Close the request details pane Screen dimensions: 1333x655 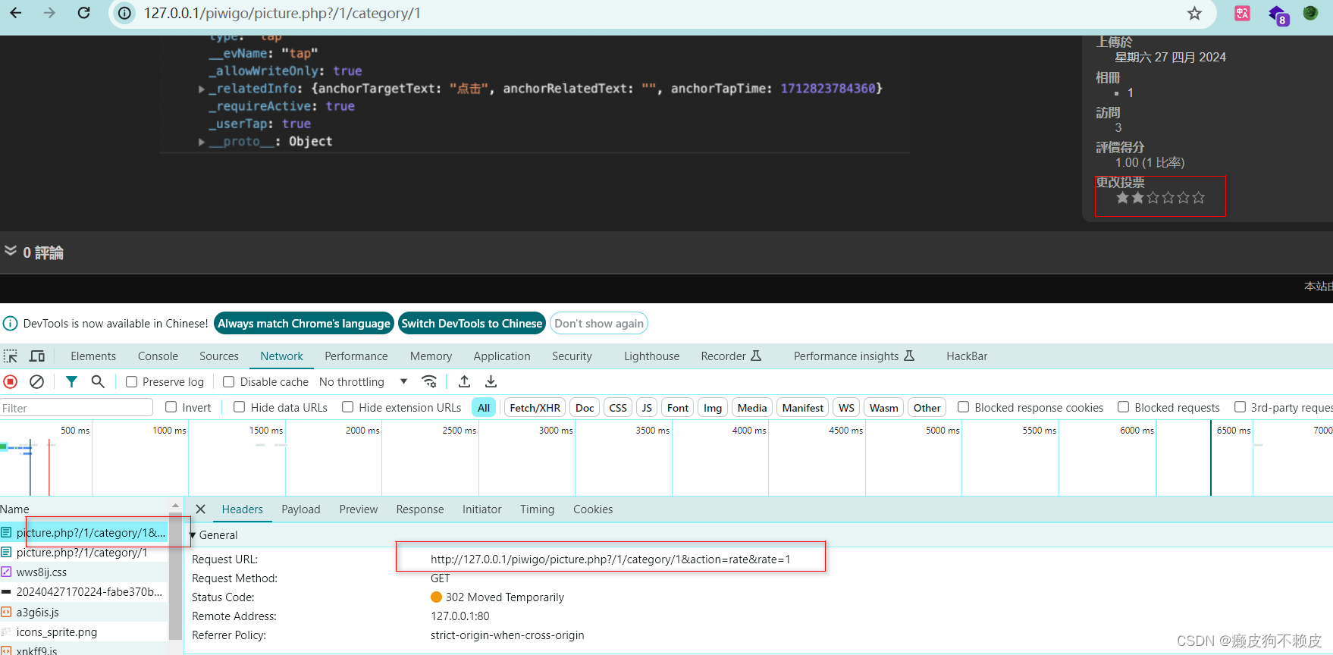coord(200,509)
